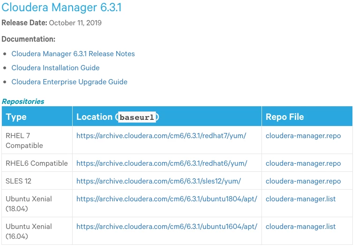Click the SLES 12 cell
Screen dimensions: 358x250
[37, 181]
